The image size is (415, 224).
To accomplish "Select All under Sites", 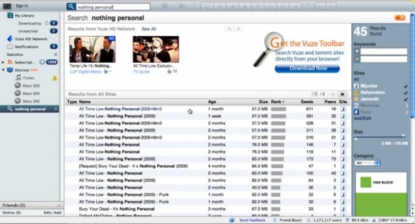I will 356,79.
